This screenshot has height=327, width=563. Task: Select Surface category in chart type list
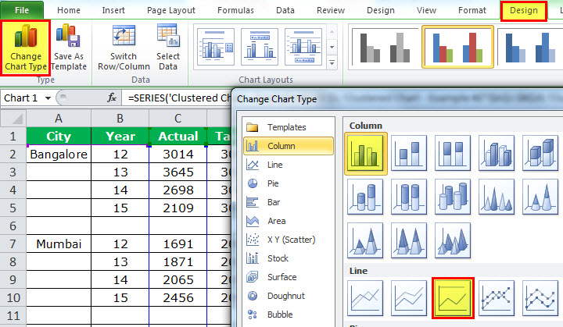tap(289, 277)
